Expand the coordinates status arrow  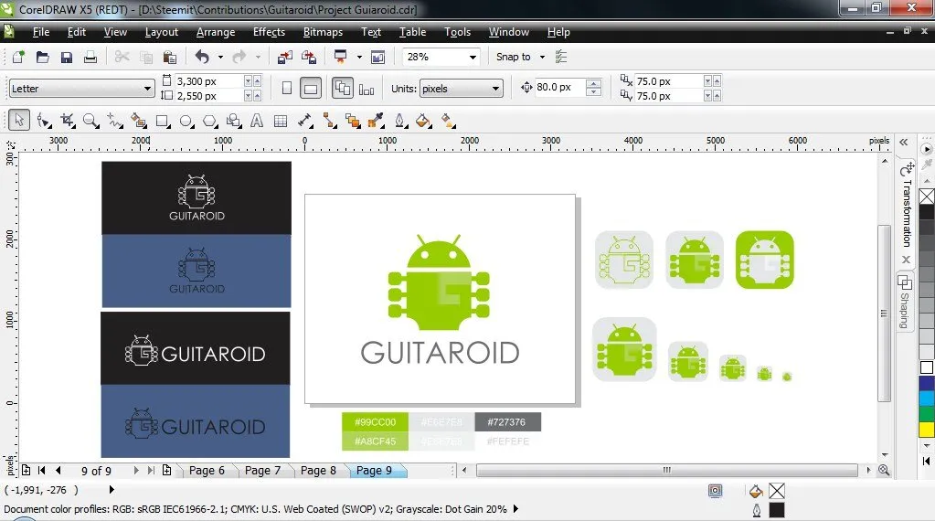pyautogui.click(x=112, y=490)
